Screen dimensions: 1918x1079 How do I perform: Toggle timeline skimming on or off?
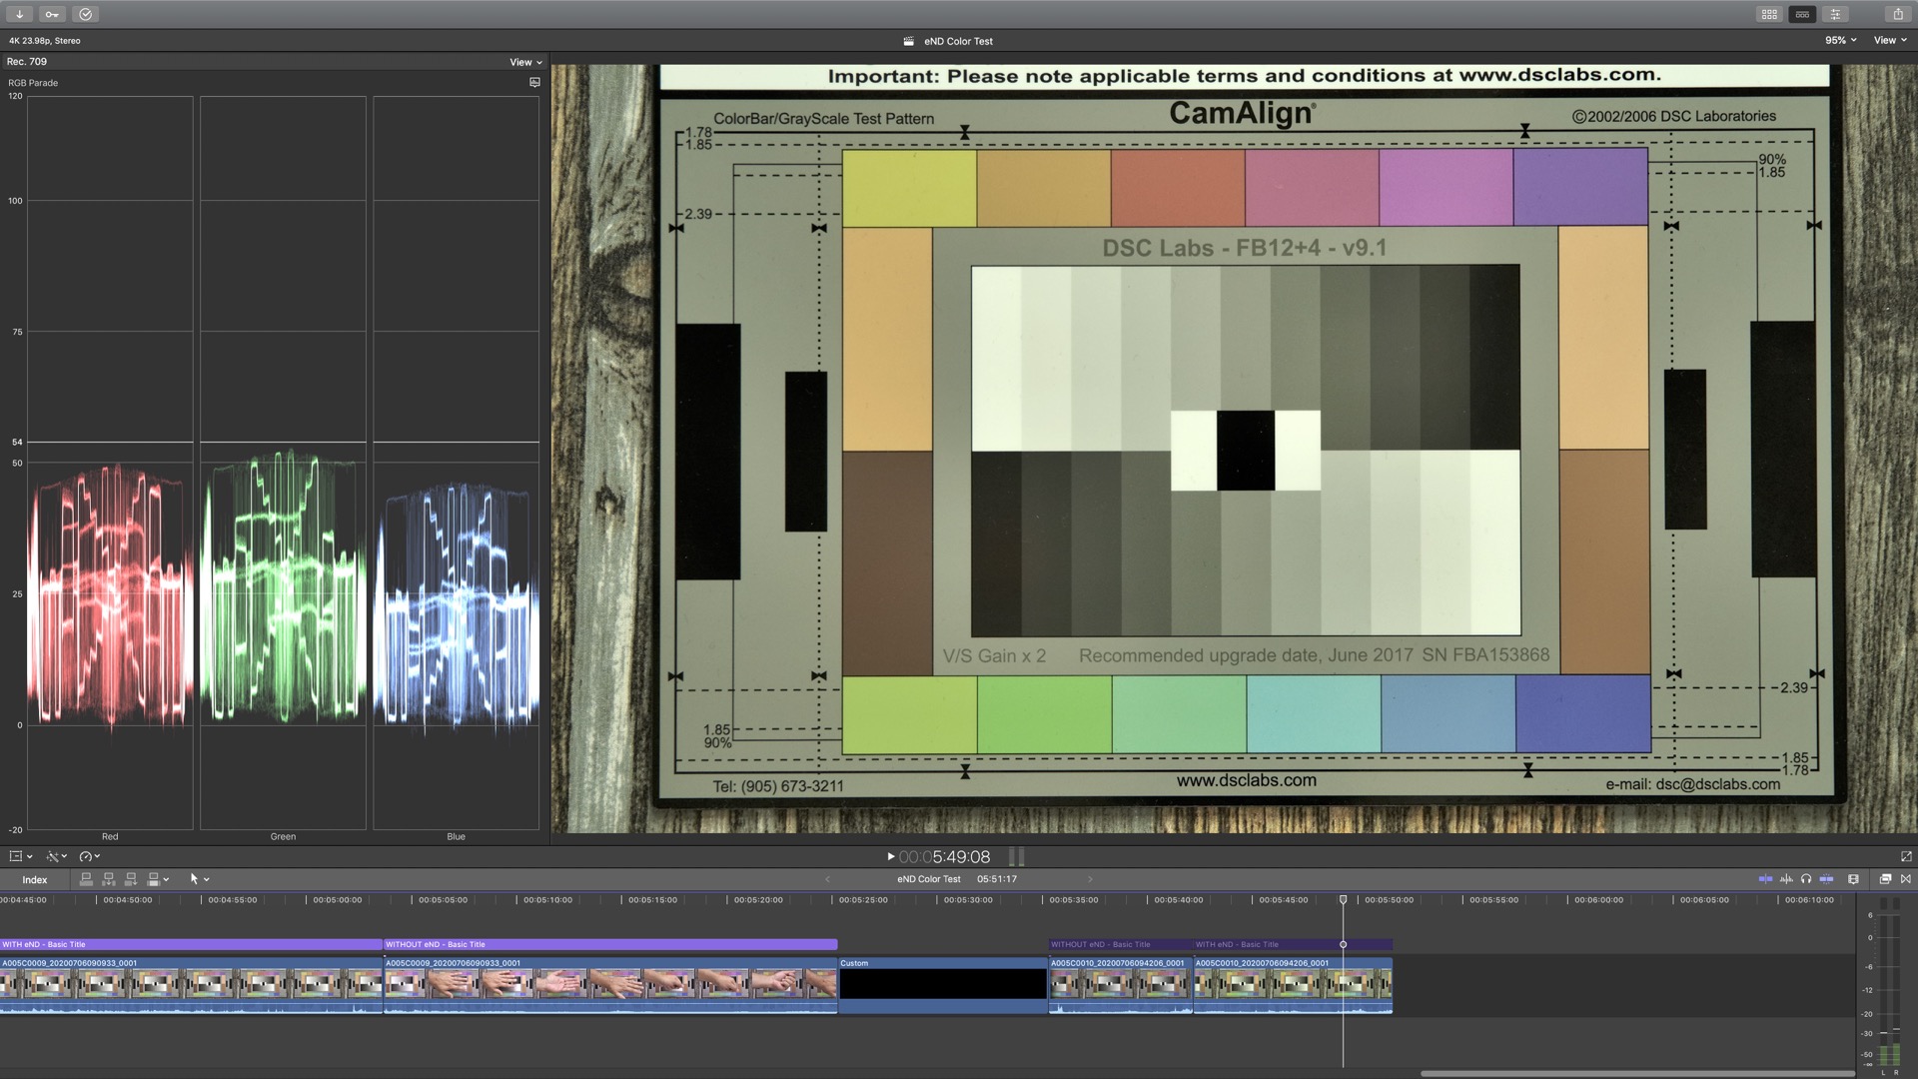click(x=1765, y=879)
